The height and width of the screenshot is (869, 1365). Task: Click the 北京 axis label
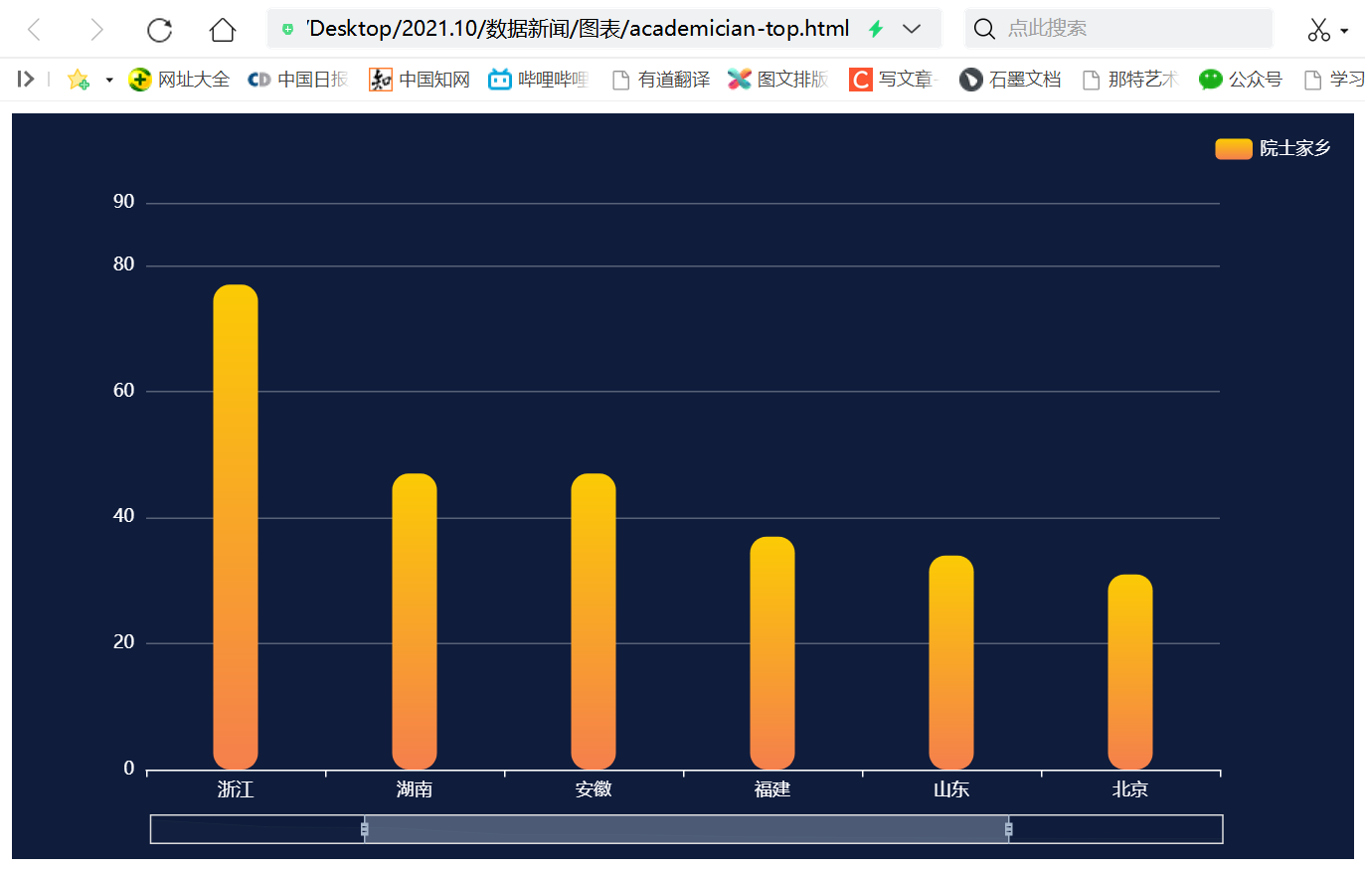click(1130, 789)
